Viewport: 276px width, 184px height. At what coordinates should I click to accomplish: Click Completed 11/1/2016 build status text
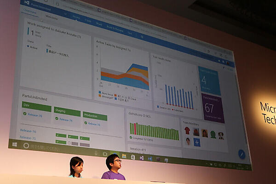[x=143, y=138]
